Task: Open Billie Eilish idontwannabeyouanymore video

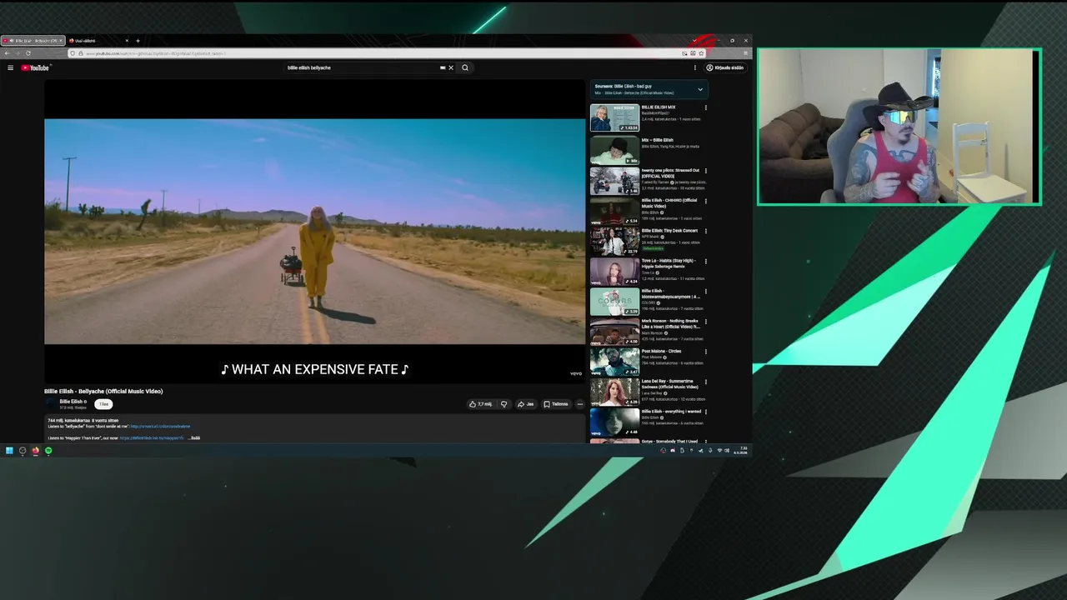Action: tap(614, 302)
